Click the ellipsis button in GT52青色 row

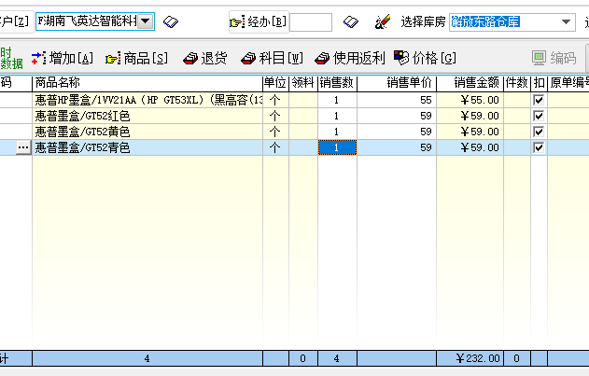pos(23,147)
